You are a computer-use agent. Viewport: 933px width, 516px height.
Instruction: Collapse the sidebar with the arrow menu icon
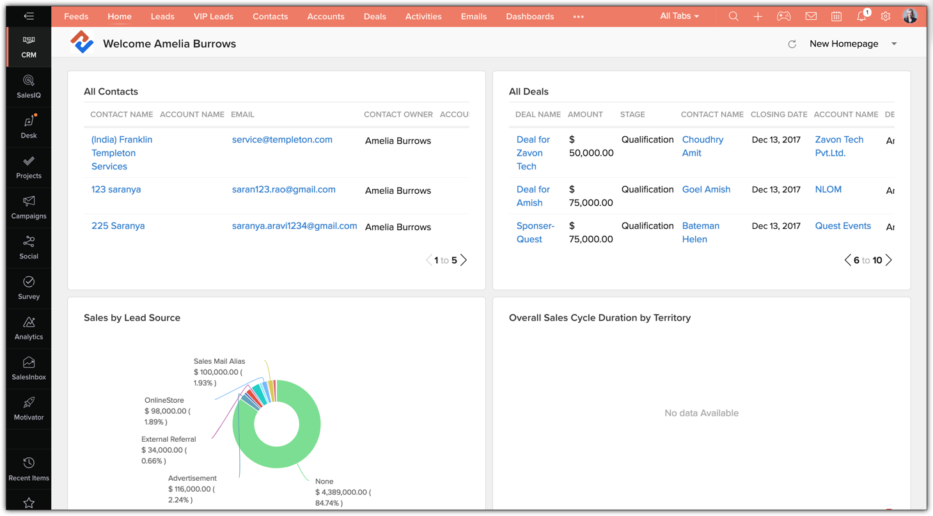click(29, 16)
